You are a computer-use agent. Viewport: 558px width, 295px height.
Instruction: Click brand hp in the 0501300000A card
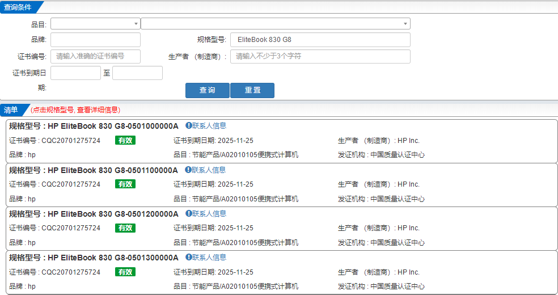tap(32, 287)
